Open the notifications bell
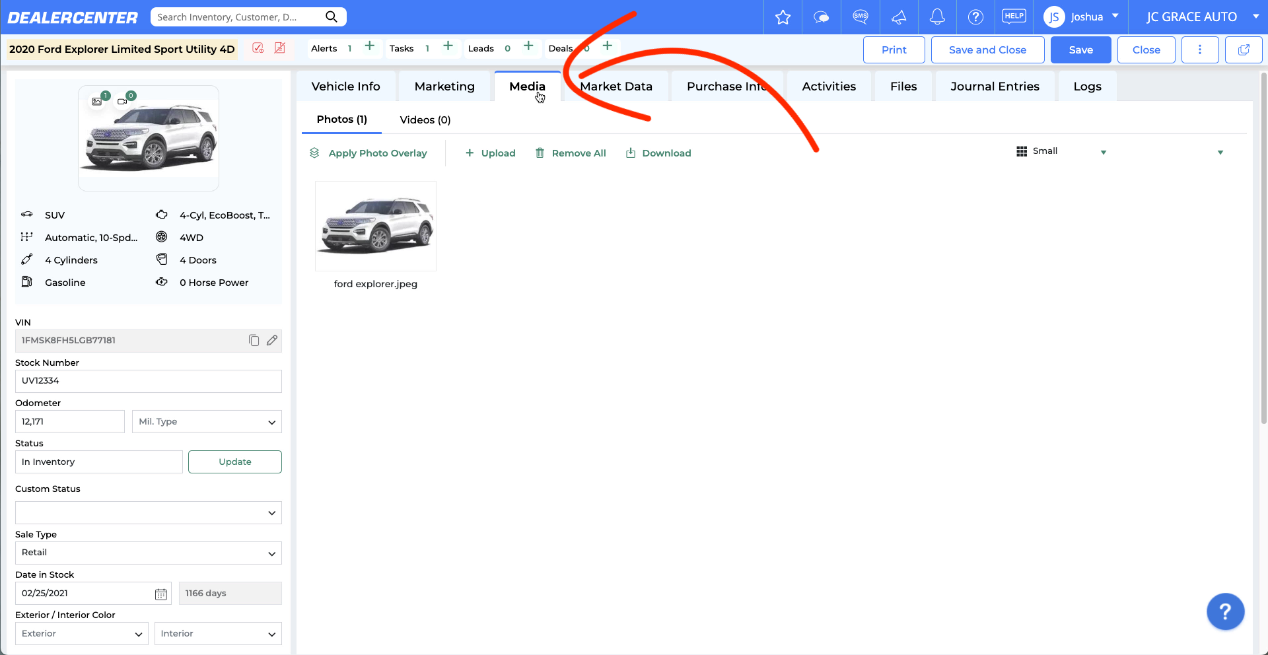Viewport: 1268px width, 655px height. 937,17
